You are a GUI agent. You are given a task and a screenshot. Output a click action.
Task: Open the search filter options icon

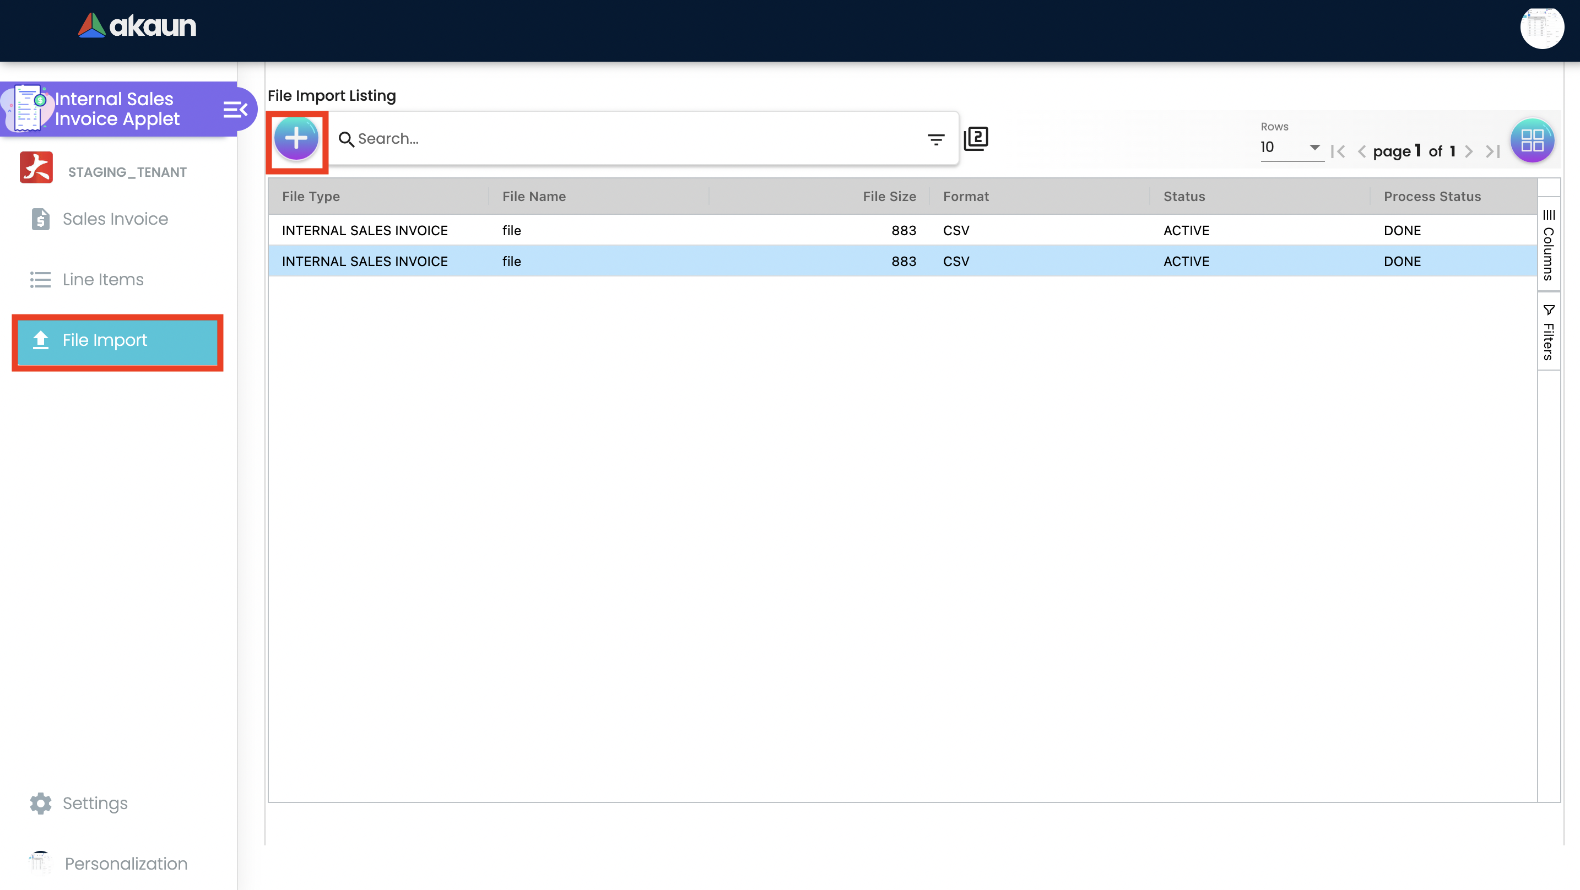(935, 140)
